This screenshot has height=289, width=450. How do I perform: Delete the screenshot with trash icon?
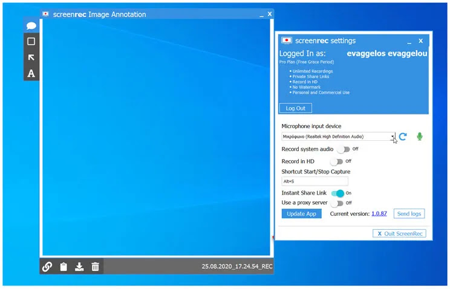click(x=96, y=267)
